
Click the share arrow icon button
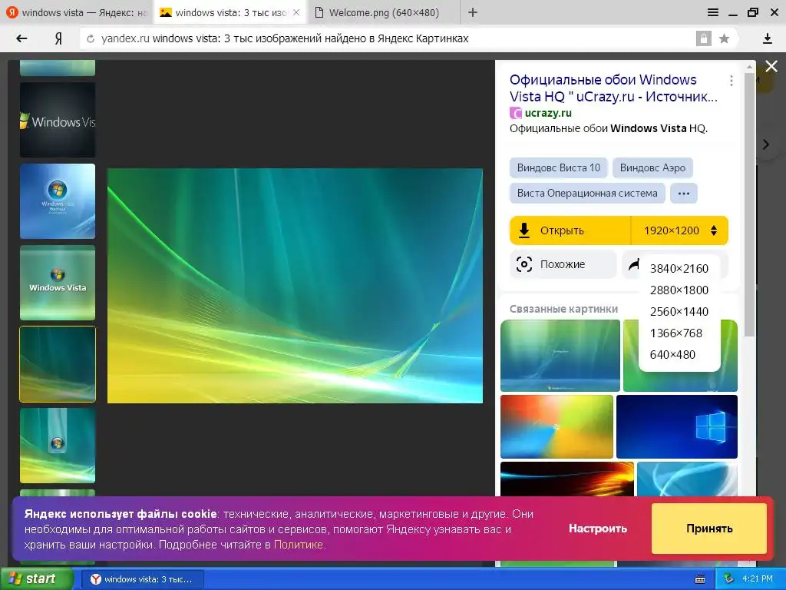[x=633, y=264]
